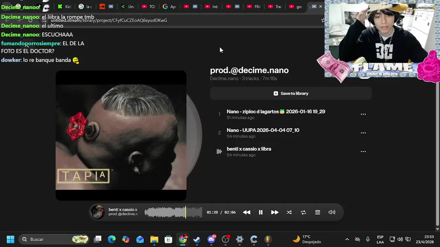Switch to the 'Unc' browser tab

pyautogui.click(x=127, y=7)
